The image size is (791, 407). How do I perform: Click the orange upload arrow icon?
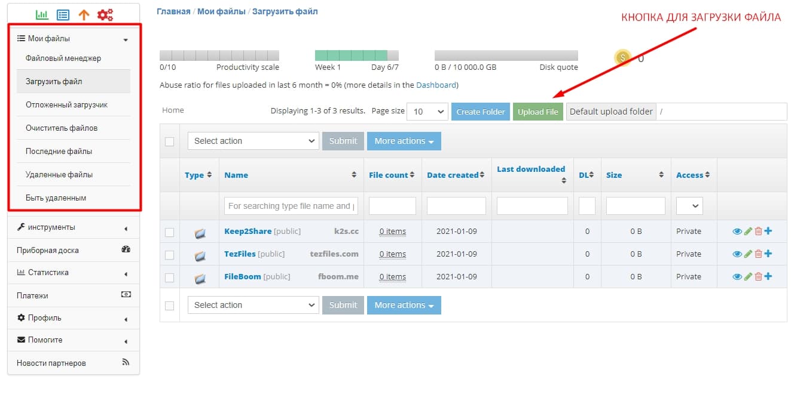(x=84, y=15)
